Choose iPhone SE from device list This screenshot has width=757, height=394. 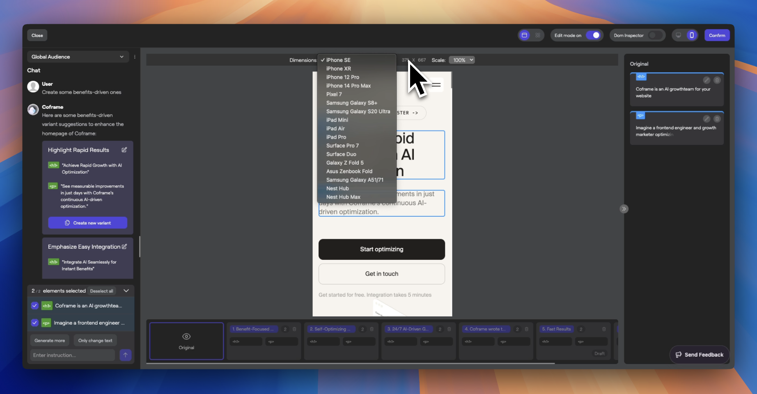[x=356, y=60]
